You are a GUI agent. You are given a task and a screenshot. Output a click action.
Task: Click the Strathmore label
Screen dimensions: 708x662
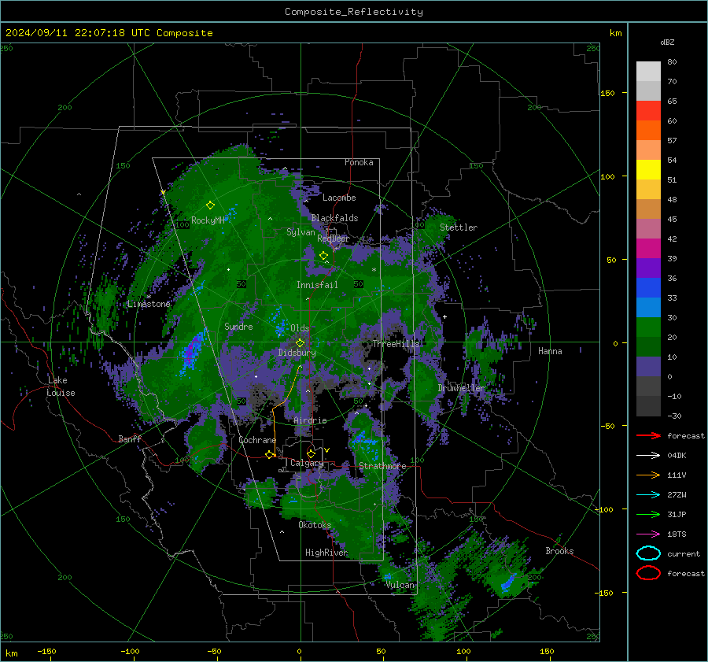pyautogui.click(x=382, y=466)
